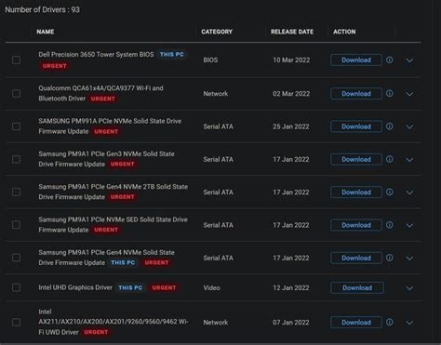Download Samsung PM9A1 Gen3 firmware

pos(356,159)
